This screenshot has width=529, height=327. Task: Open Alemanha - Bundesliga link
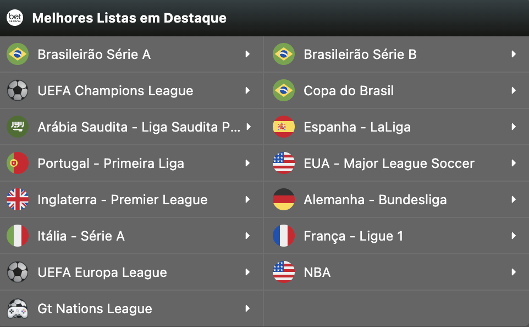[375, 199]
